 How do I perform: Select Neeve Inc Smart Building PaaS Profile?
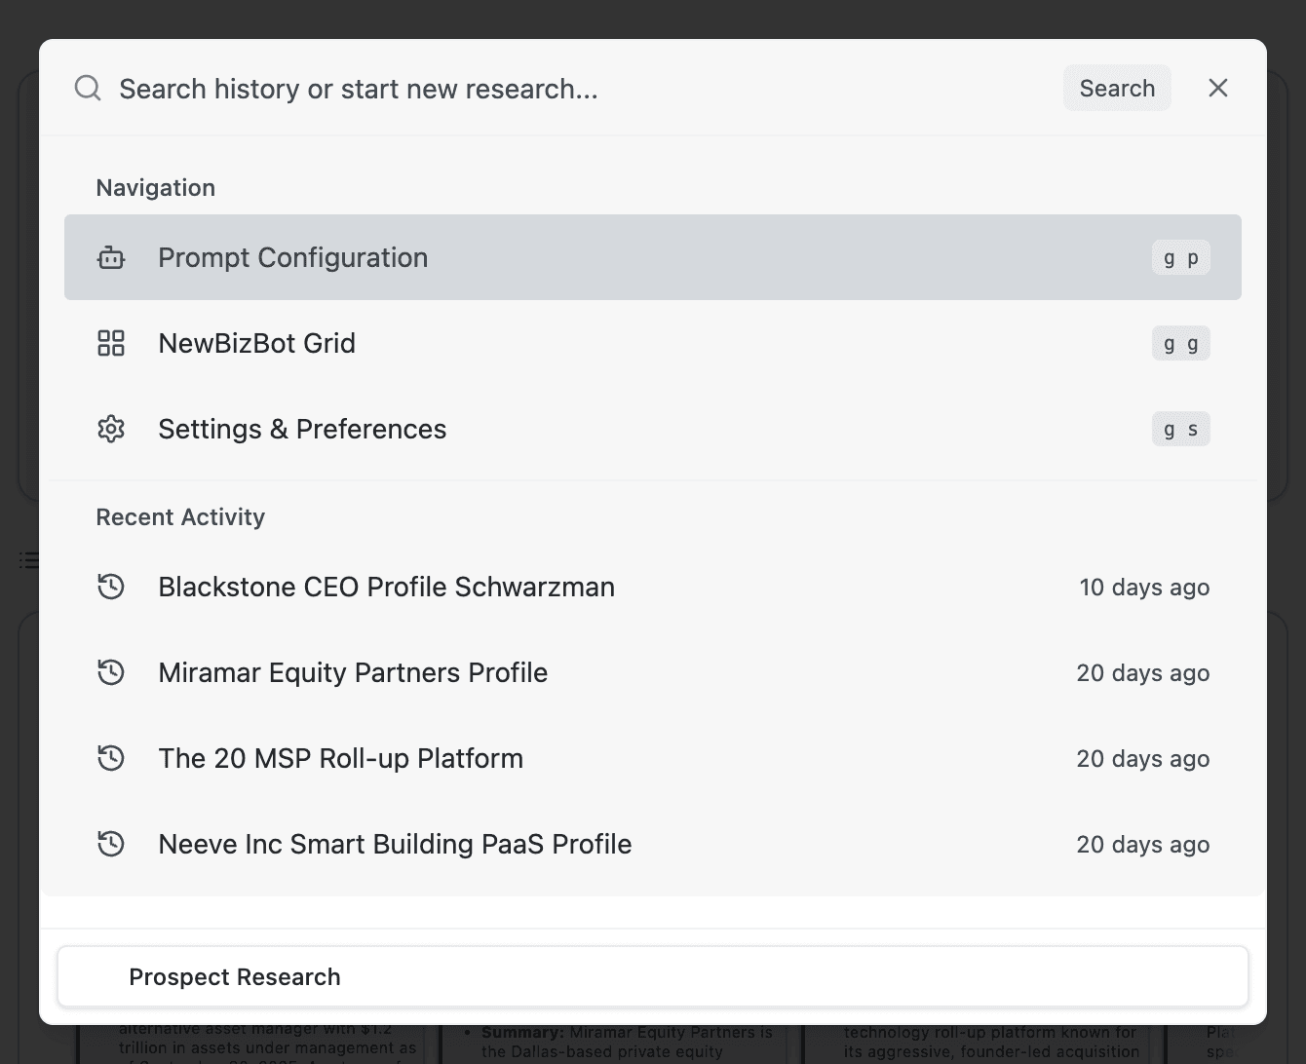click(395, 844)
